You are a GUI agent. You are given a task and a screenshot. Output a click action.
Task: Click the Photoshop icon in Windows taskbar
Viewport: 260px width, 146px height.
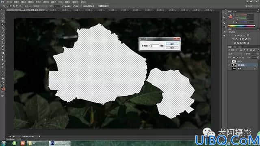(52, 143)
